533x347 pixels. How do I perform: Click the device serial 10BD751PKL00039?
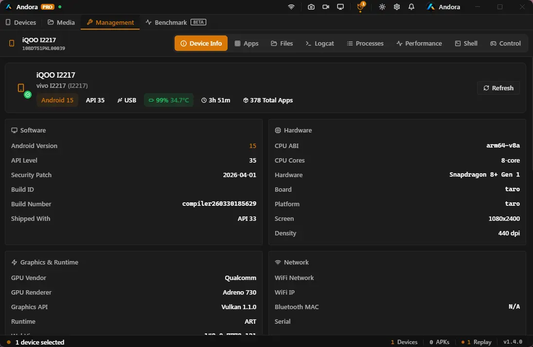click(43, 49)
